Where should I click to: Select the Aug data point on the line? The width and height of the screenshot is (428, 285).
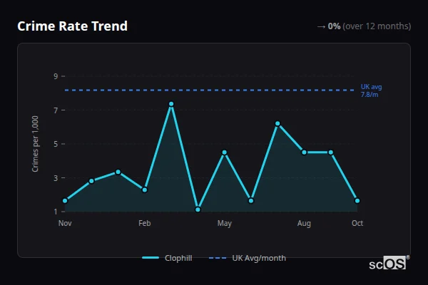tap(304, 152)
